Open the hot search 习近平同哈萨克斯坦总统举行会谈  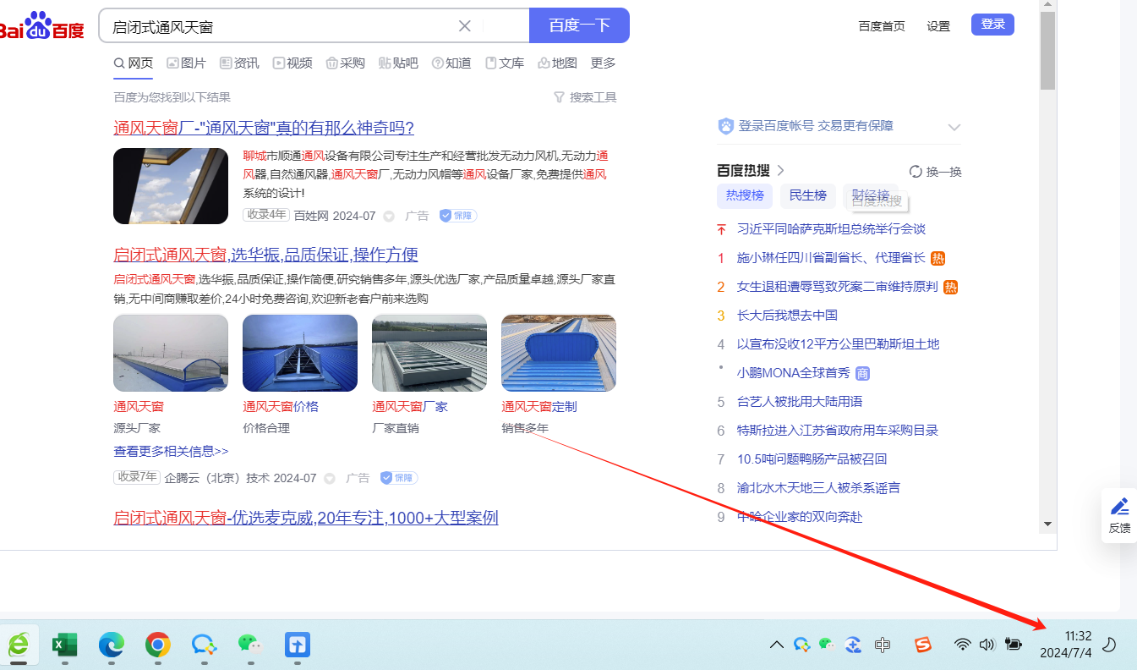831,228
